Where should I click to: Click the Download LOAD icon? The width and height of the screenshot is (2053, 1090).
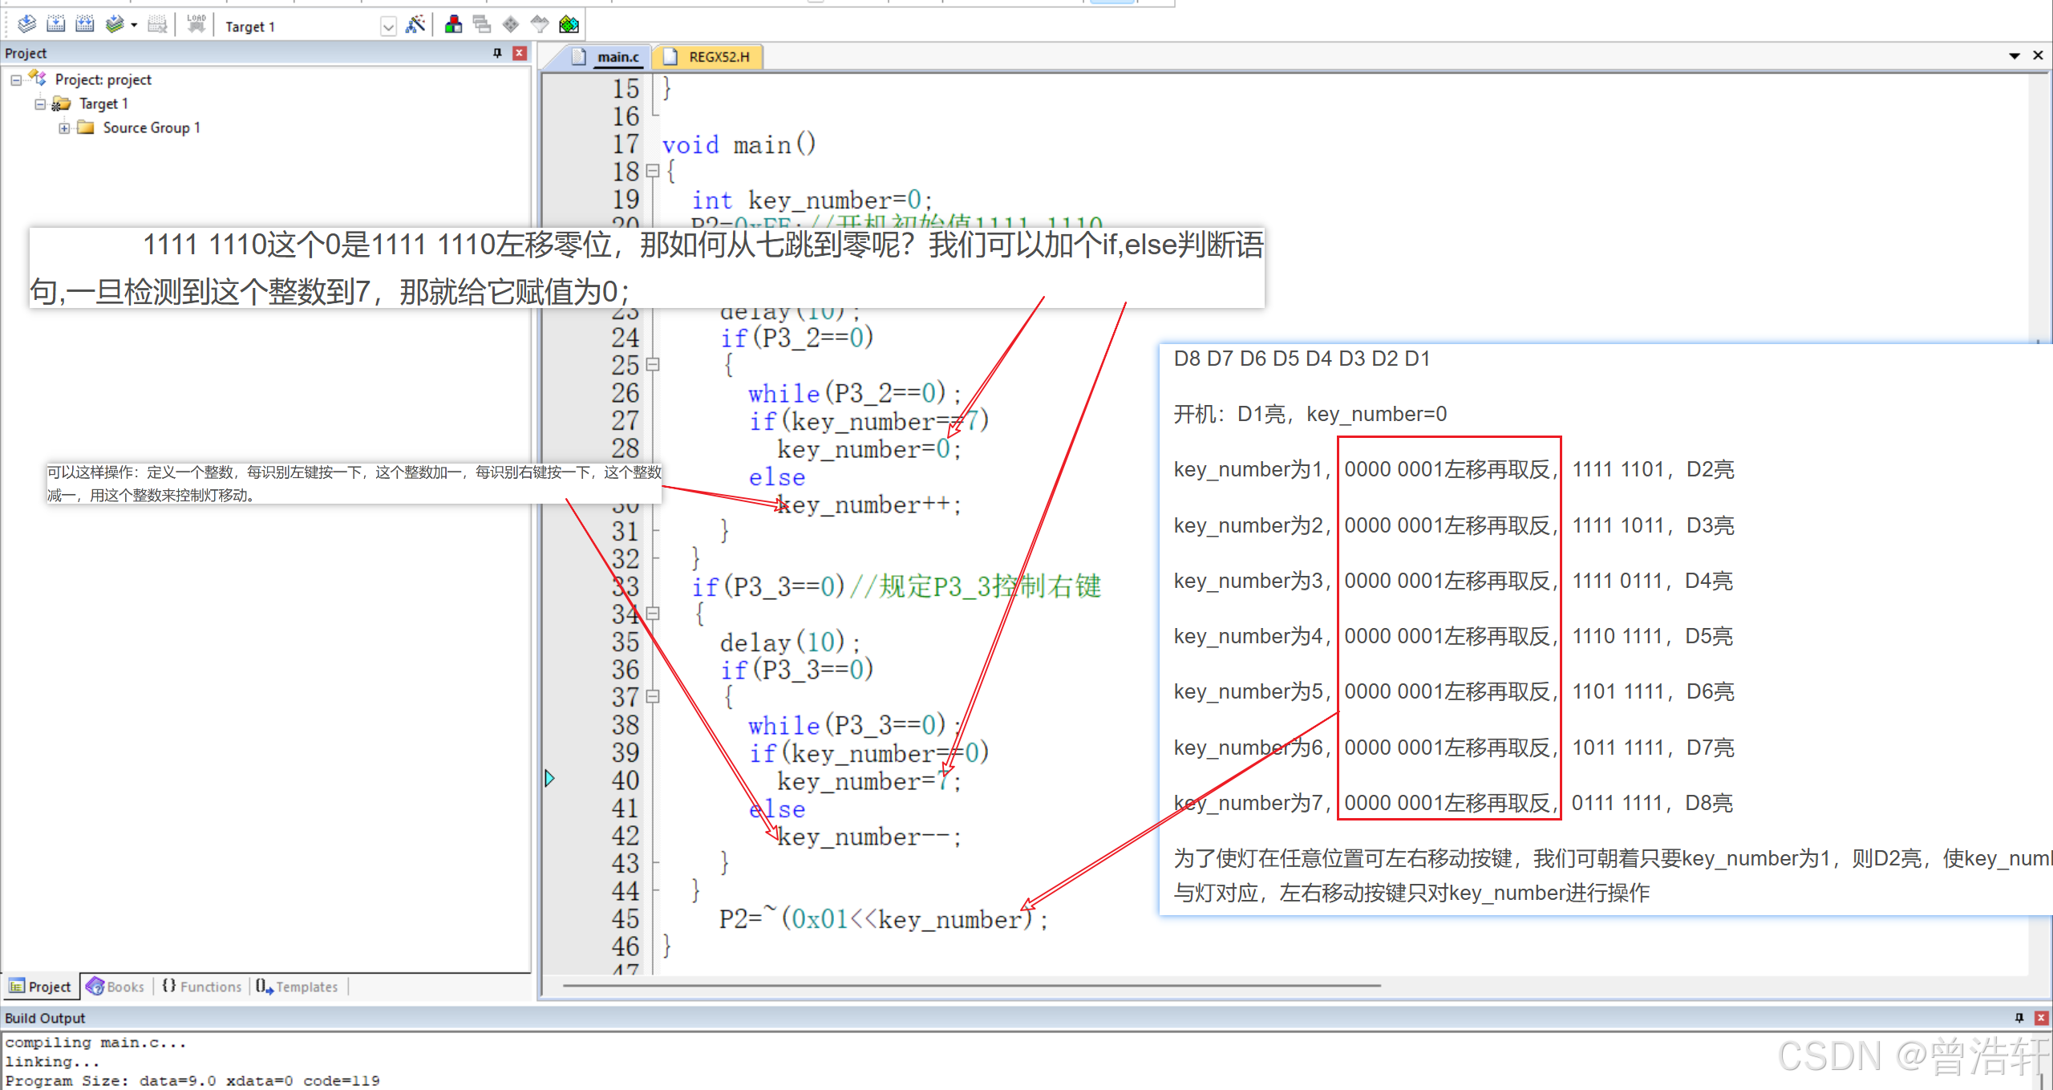pyautogui.click(x=196, y=25)
